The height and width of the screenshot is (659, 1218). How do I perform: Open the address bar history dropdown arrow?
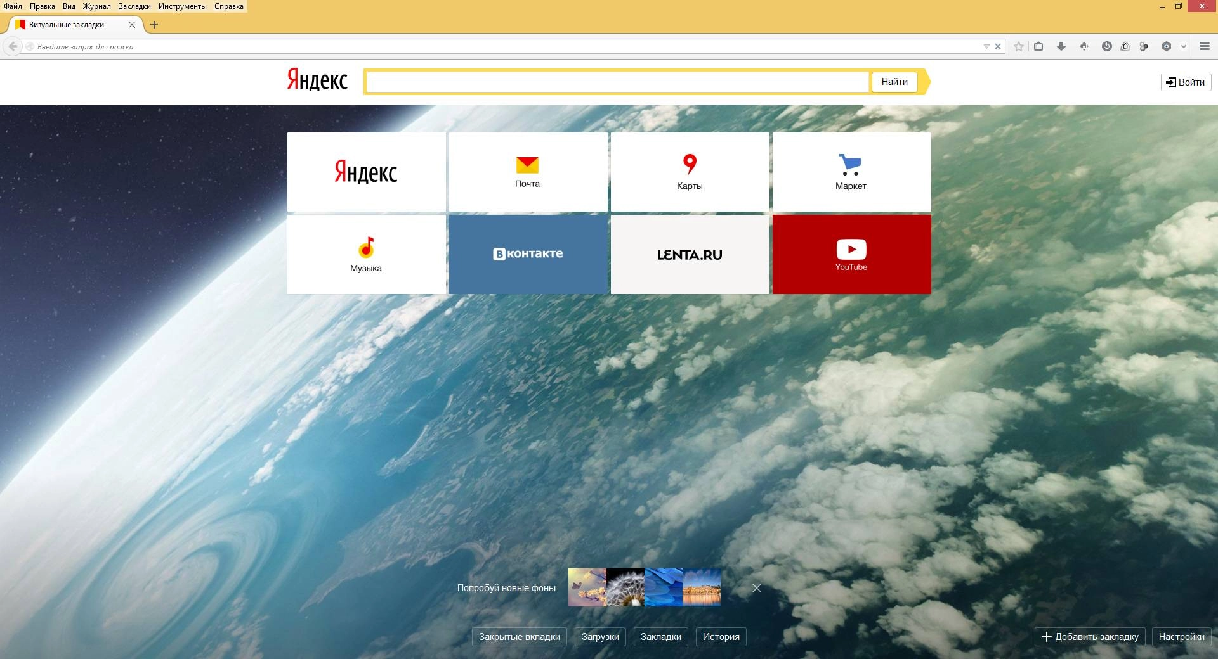986,46
